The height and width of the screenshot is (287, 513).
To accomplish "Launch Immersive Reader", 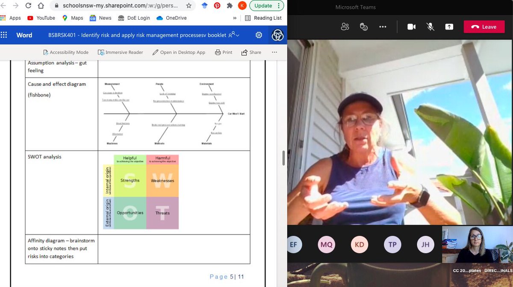I will click(x=120, y=52).
